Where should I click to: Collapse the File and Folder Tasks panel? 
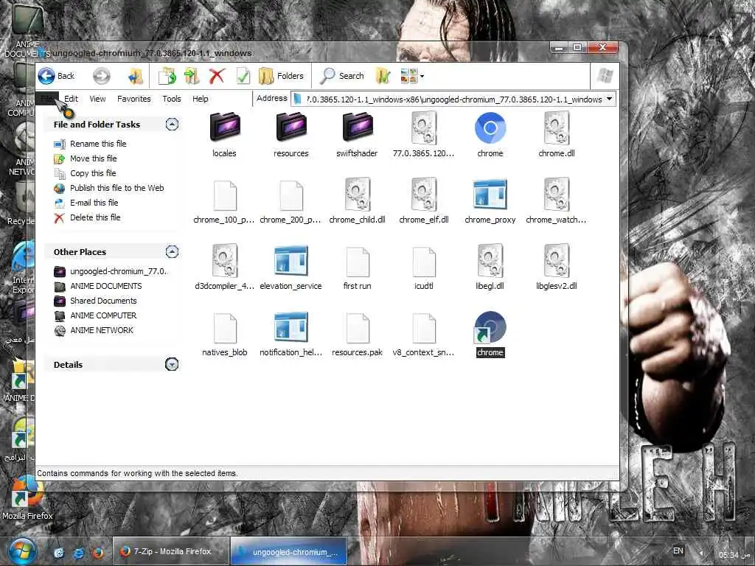[172, 125]
